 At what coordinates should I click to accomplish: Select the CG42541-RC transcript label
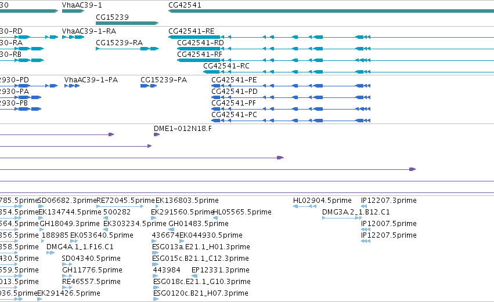[x=226, y=66]
